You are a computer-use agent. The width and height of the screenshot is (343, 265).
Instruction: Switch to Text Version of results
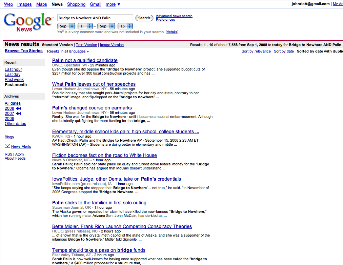[x=86, y=45]
